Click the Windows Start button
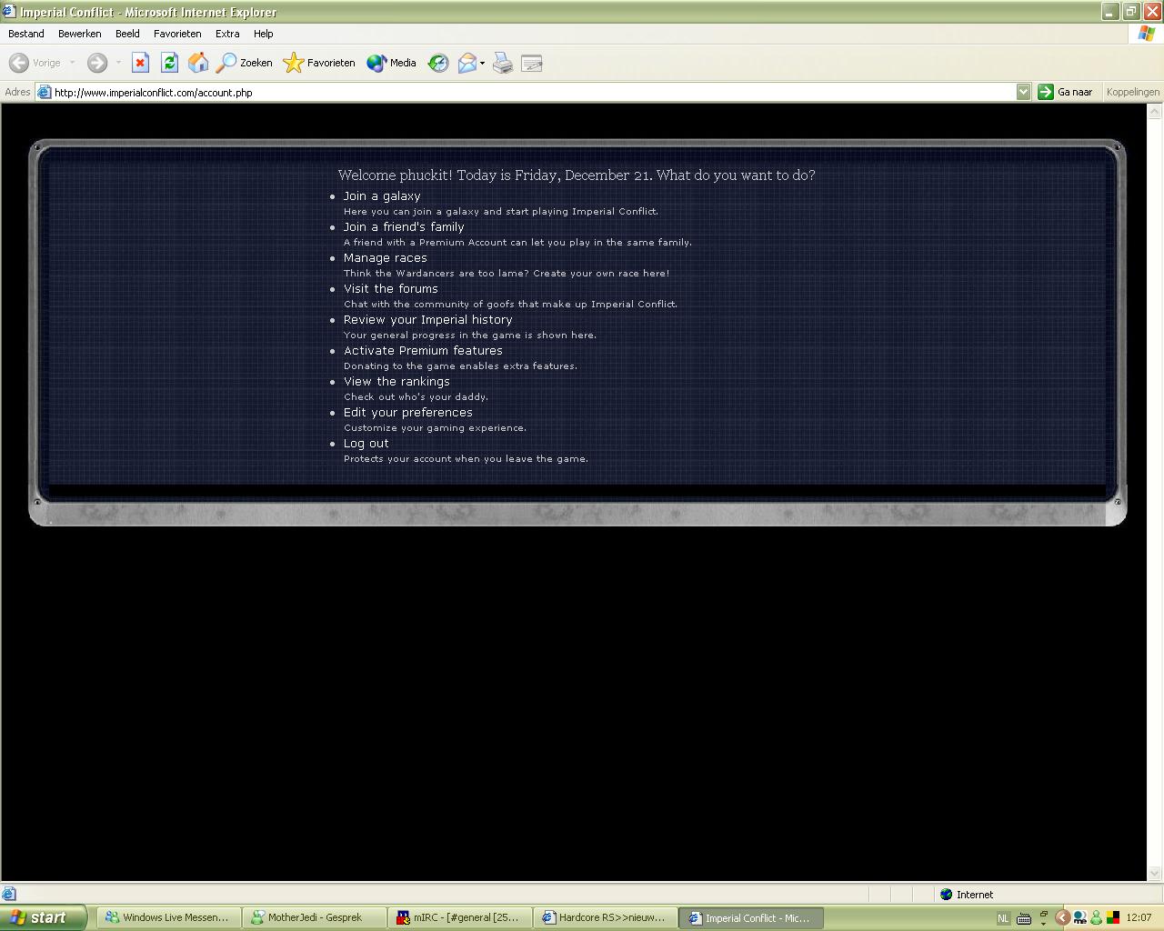Screen dimensions: 1164x931 point(44,917)
